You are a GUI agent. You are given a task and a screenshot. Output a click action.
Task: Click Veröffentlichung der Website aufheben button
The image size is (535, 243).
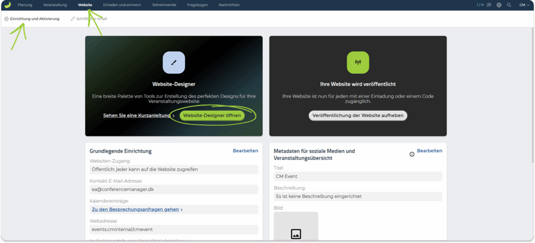pyautogui.click(x=358, y=115)
